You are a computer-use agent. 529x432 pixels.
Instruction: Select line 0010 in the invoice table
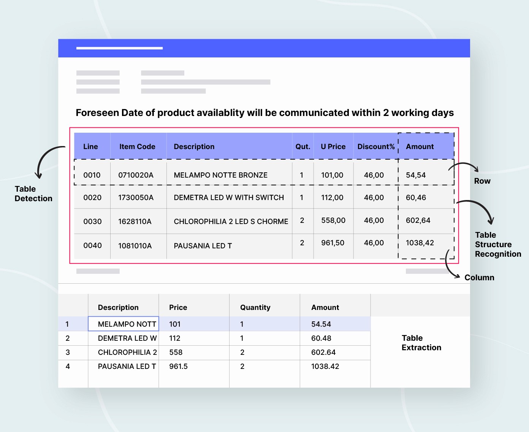92,175
